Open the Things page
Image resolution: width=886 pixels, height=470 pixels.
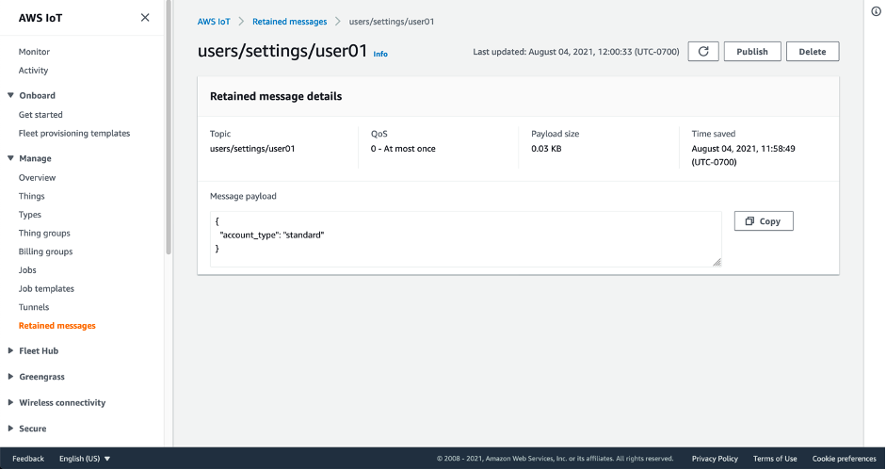[32, 196]
